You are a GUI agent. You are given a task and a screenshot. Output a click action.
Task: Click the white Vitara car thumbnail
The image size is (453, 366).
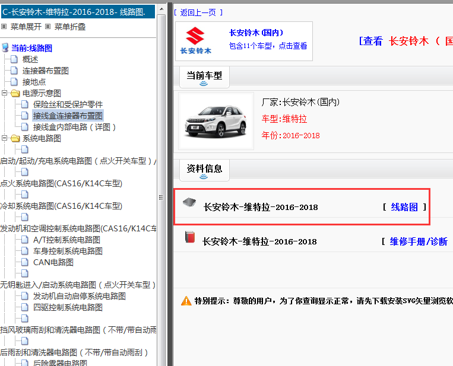pyautogui.click(x=216, y=121)
